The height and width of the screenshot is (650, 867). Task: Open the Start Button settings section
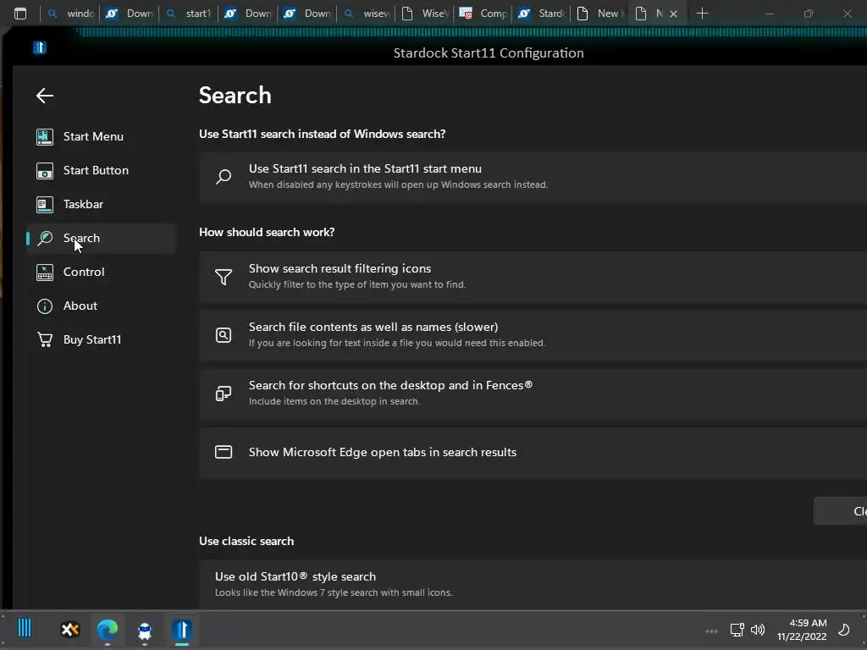101,170
